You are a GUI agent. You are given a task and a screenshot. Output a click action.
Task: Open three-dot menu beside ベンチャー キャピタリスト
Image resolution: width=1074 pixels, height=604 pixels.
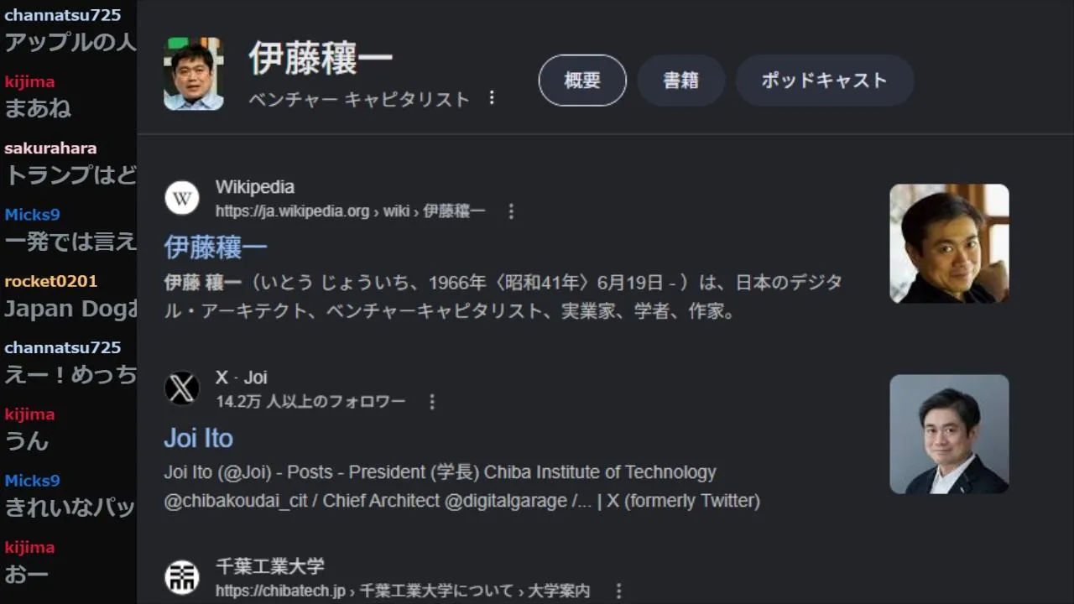pos(492,98)
